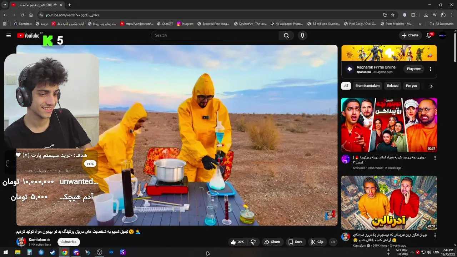Image resolution: width=457 pixels, height=257 pixels.
Task: Open the Plotz Modeller bookmark
Action: click(x=396, y=24)
